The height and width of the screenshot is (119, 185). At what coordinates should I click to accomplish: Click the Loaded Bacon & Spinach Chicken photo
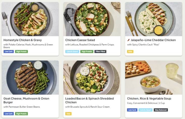coord(92,77)
